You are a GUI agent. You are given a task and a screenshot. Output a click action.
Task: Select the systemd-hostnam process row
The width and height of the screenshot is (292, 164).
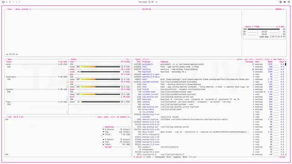pyautogui.click(x=209, y=82)
